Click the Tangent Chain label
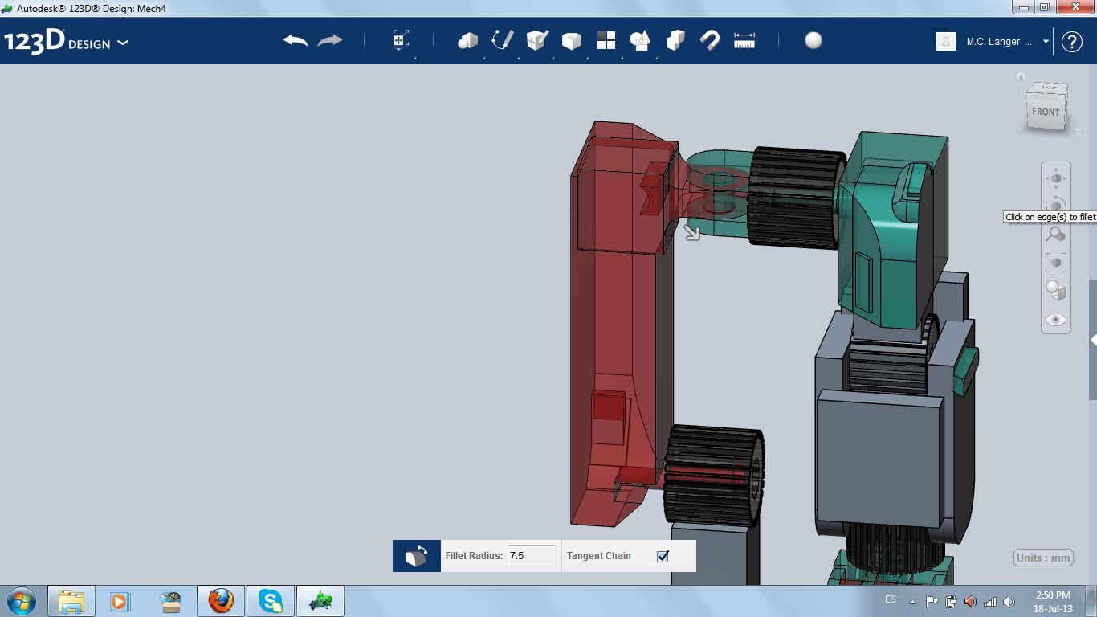The image size is (1097, 617). click(x=599, y=556)
